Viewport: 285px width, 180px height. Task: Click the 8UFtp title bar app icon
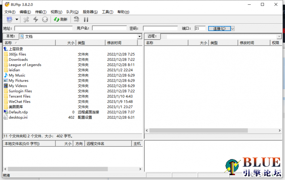[x=7, y=4]
